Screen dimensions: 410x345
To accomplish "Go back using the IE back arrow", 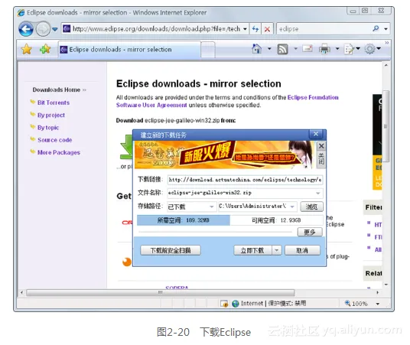I will point(26,29).
